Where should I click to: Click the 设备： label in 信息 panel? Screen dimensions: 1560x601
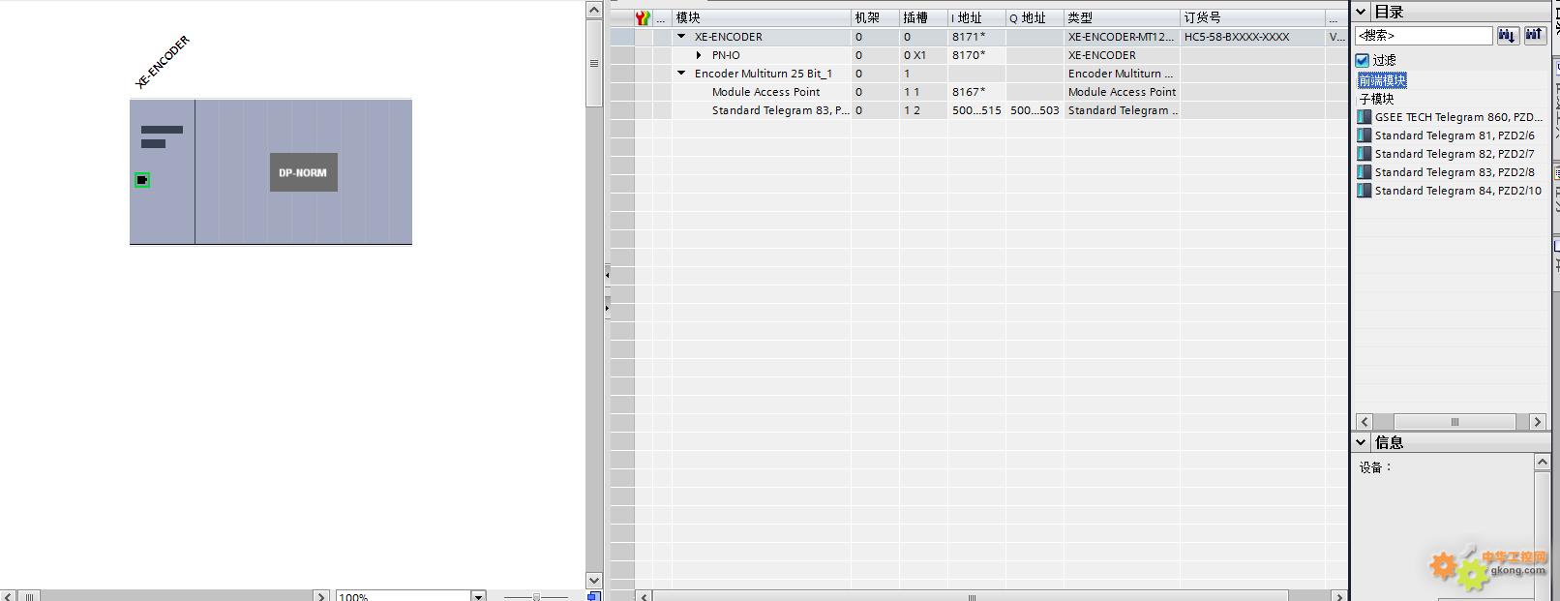(x=1375, y=467)
